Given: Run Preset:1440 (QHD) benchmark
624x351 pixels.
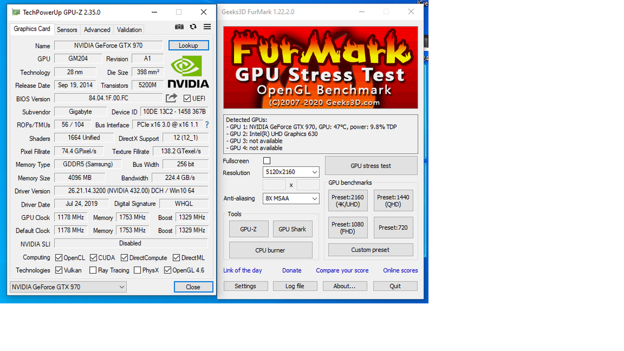Looking at the screenshot, I should [x=393, y=200].
